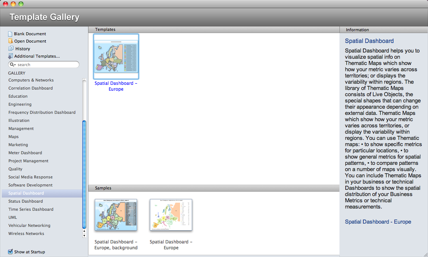
Task: Open Additional Templates… label
Action: [x=37, y=56]
